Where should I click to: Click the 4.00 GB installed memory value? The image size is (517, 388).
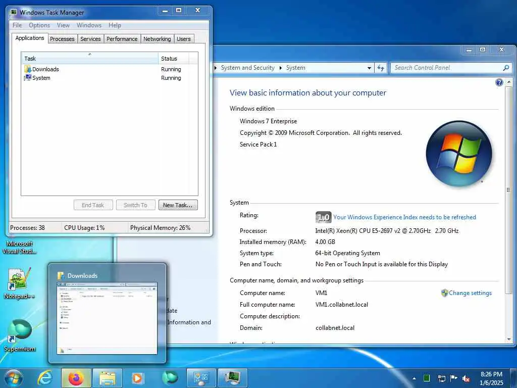325,242
